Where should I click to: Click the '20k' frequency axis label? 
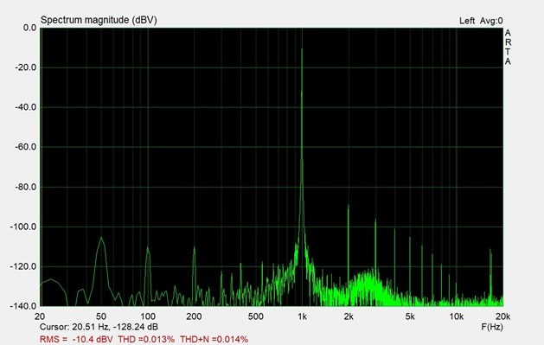(x=502, y=316)
